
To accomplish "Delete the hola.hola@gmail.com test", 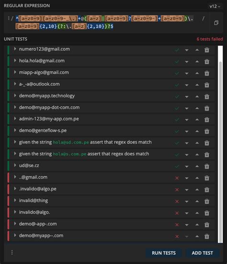I will [206, 62].
